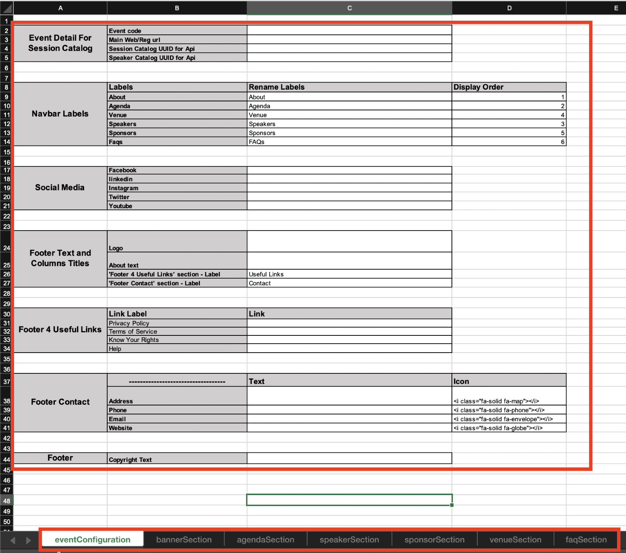
Task: Select the Venue display order cell '4'
Action: point(509,115)
